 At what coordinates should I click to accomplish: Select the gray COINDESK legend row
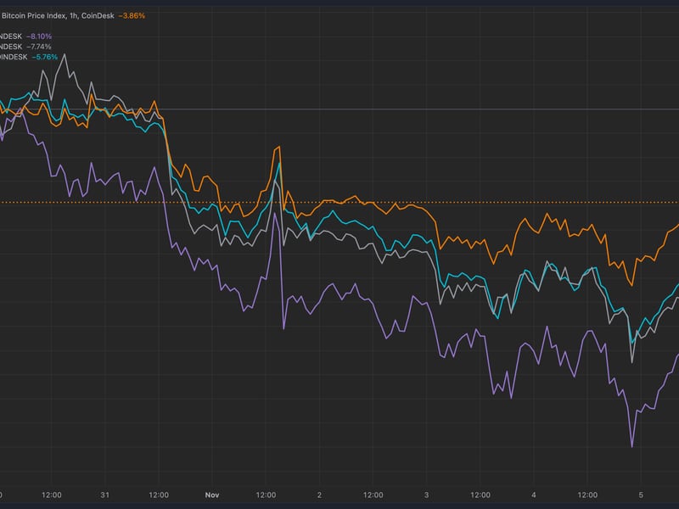(x=10, y=46)
